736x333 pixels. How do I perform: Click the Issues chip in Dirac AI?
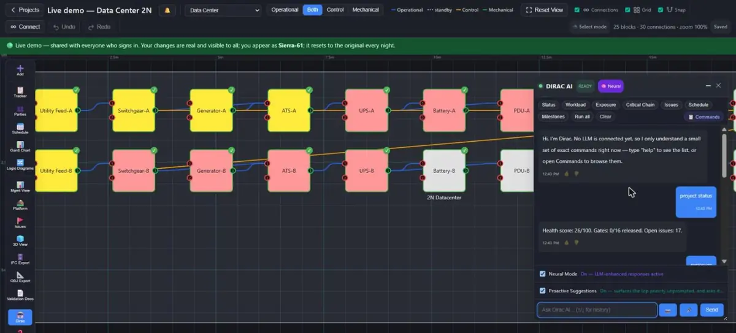(x=672, y=105)
